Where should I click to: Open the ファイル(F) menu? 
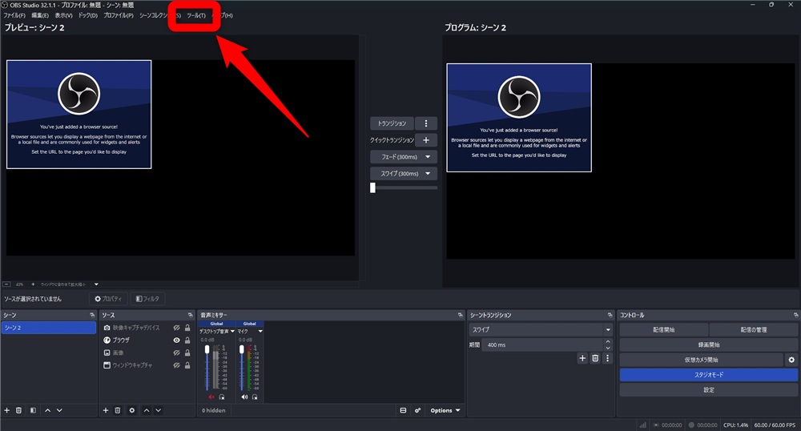pyautogui.click(x=14, y=15)
